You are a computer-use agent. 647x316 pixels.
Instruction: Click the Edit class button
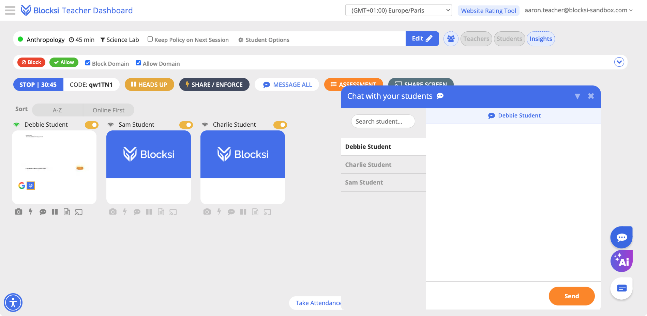pos(422,38)
